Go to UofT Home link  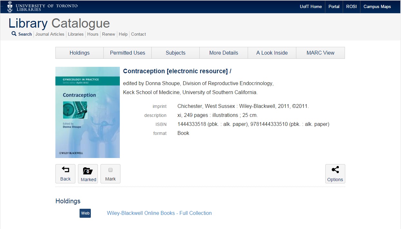click(x=311, y=6)
